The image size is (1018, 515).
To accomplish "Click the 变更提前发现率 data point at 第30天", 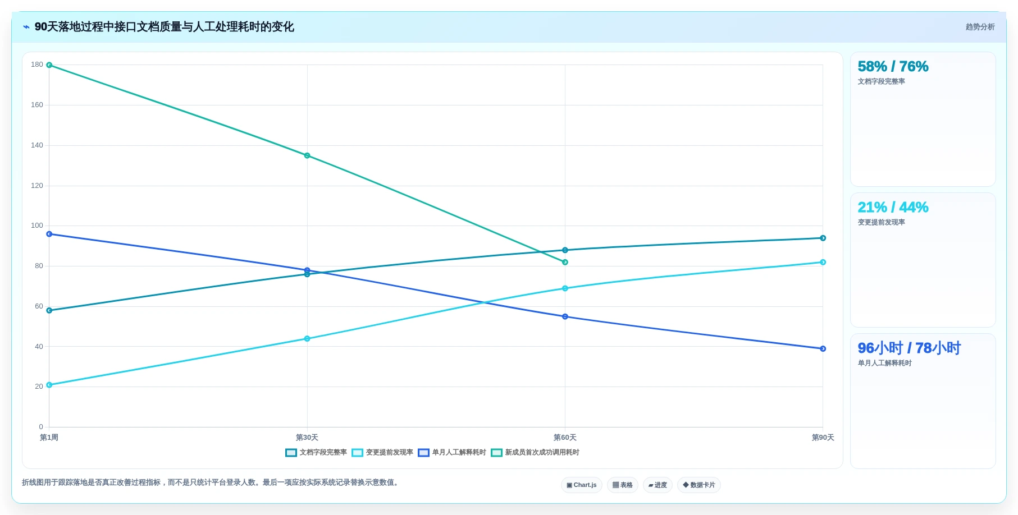I will coord(307,338).
